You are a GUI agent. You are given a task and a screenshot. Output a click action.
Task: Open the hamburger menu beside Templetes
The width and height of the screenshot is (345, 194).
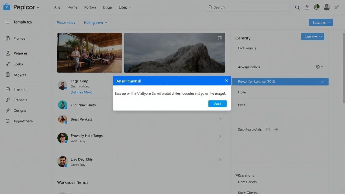[7, 22]
